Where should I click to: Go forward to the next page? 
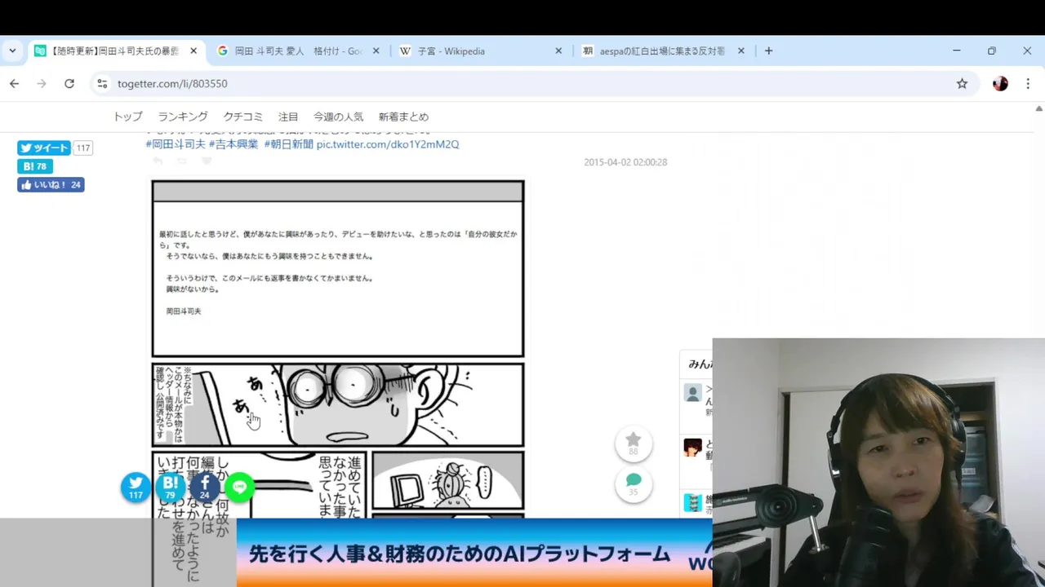[42, 83]
